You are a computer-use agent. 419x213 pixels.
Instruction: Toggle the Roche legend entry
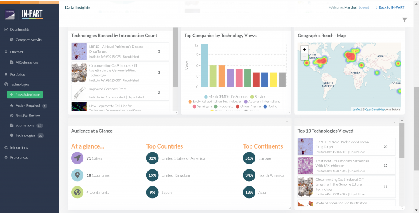[x=270, y=106]
